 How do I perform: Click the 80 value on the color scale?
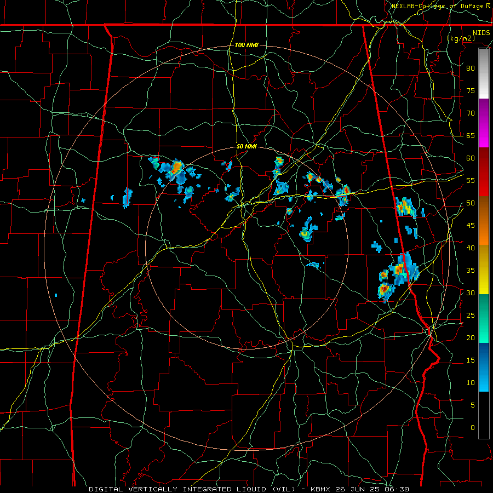coord(471,68)
